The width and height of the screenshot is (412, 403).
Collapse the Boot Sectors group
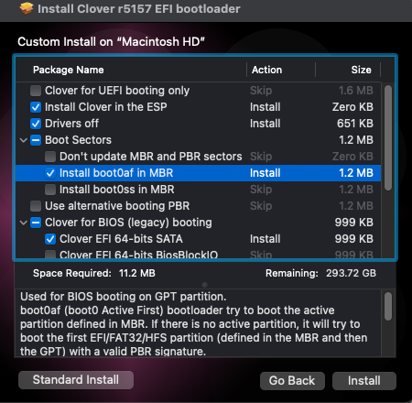(24, 140)
